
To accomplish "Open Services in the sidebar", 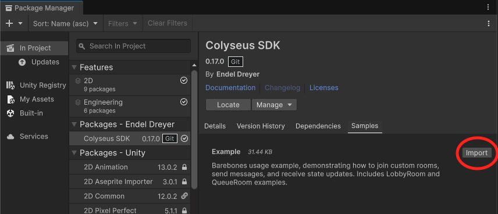I will pos(34,137).
